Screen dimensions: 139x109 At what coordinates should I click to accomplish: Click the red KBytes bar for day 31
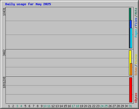pyautogui.click(x=131, y=90)
